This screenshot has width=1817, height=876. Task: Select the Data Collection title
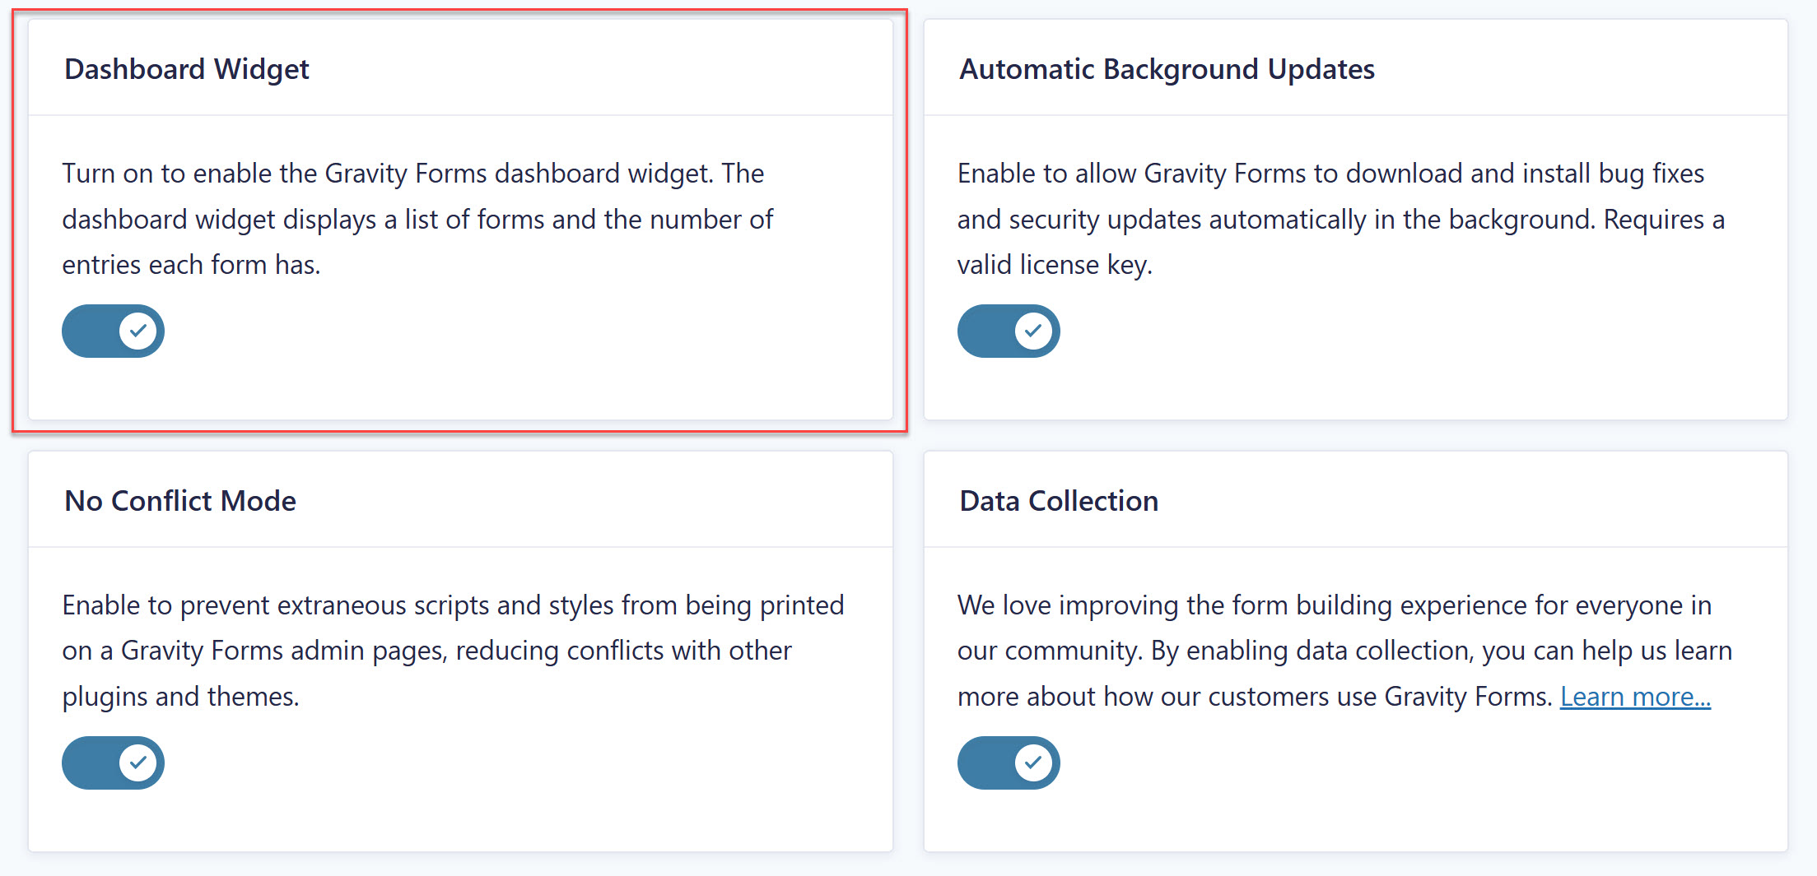pos(1059,501)
